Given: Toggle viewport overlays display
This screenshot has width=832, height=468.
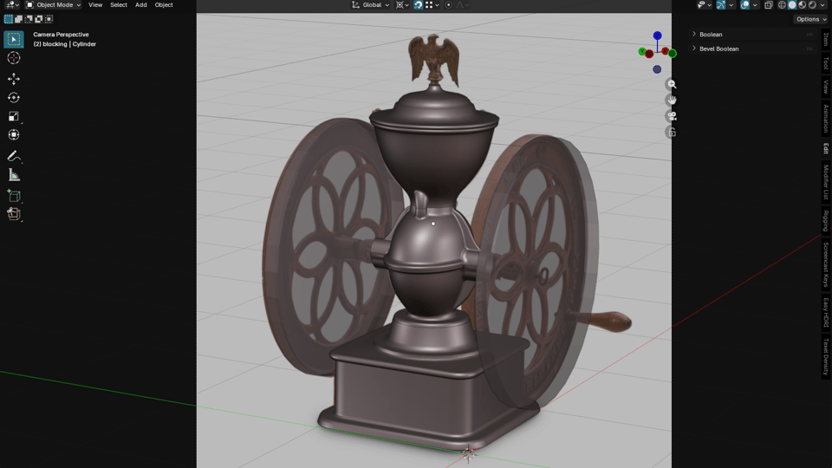Looking at the screenshot, I should click(x=745, y=5).
